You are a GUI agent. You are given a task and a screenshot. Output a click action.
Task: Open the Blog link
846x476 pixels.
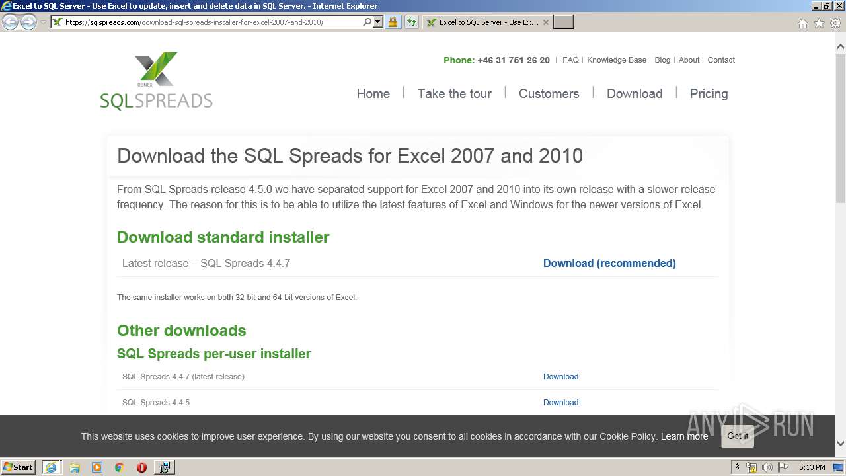(662, 60)
